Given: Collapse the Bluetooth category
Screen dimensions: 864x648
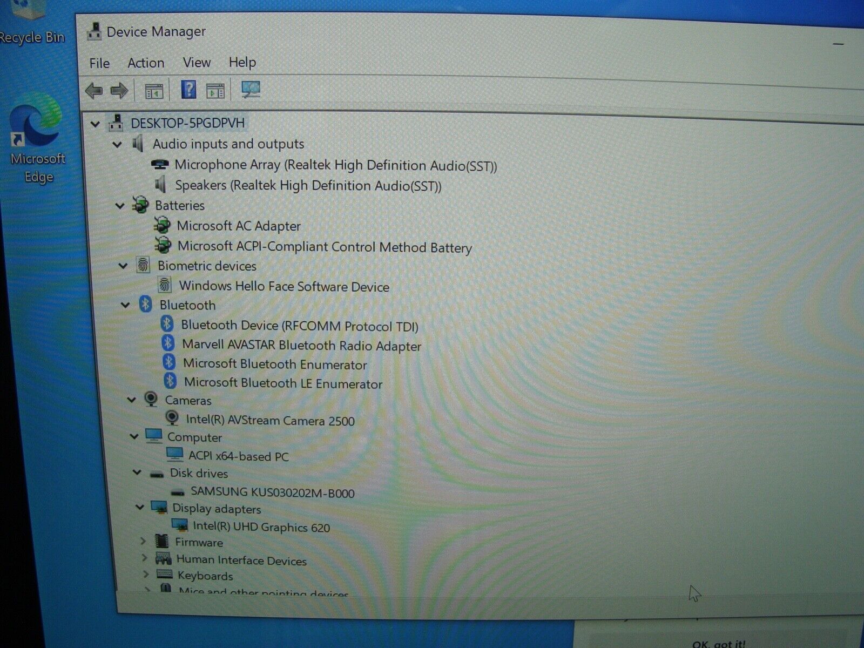Looking at the screenshot, I should (x=125, y=305).
